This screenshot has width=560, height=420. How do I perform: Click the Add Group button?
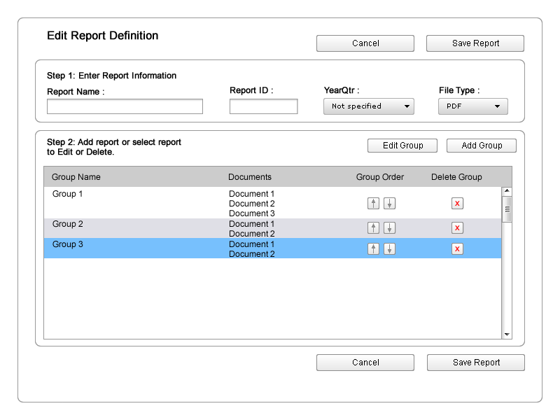[x=482, y=146]
